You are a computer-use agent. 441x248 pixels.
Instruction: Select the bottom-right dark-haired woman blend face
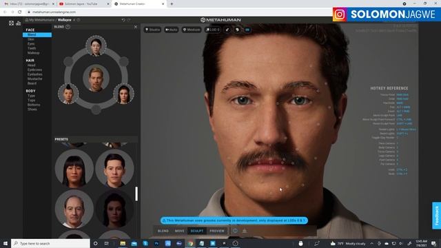coord(123,94)
